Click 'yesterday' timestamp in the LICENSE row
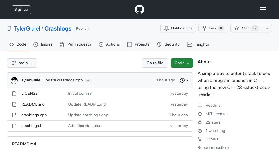The image size is (279, 157). click(179, 93)
